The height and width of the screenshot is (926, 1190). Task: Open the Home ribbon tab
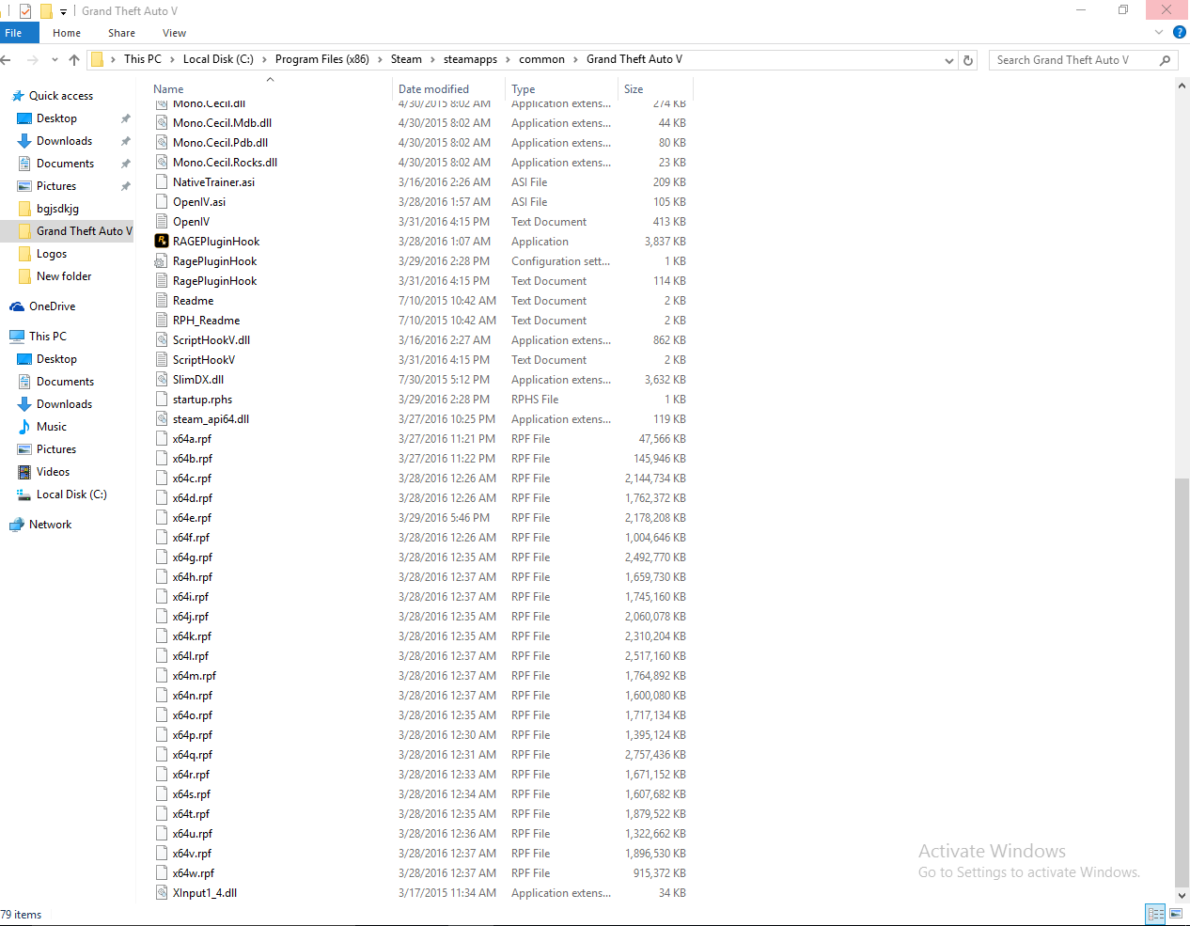pos(67,33)
